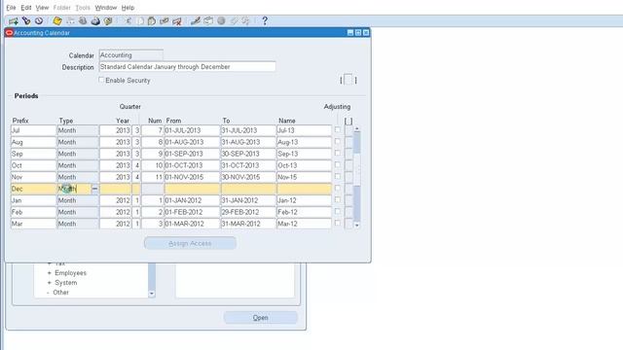
Task: Click the New record toolbar icon
Action: 13,21
